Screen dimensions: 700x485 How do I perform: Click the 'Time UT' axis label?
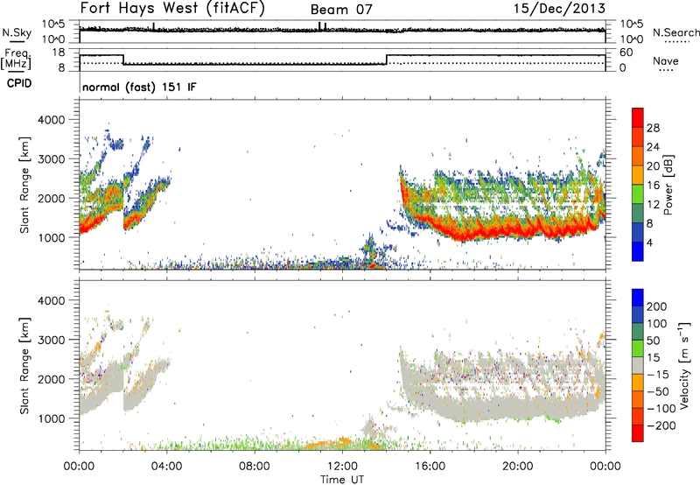pyautogui.click(x=342, y=480)
